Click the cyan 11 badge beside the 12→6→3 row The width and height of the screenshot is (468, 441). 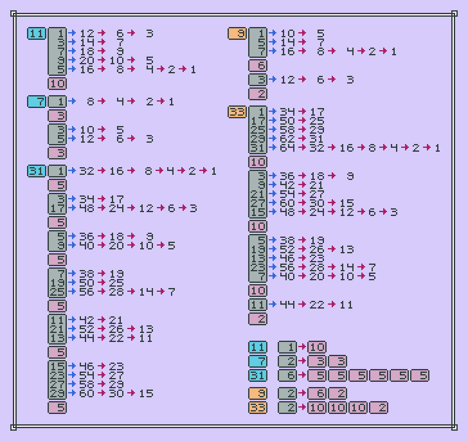(x=37, y=33)
